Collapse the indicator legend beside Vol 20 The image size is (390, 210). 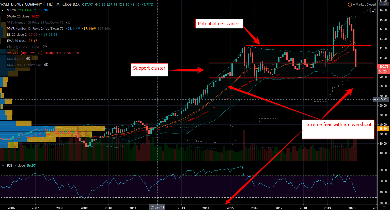pyautogui.click(x=3, y=10)
